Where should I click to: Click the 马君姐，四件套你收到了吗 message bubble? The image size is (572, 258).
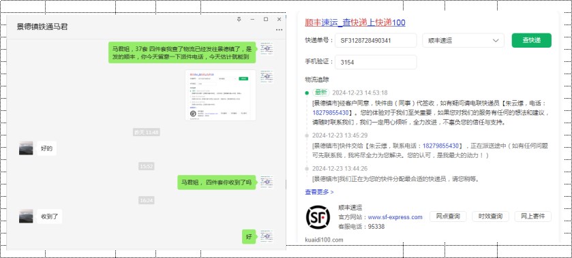pos(217,182)
